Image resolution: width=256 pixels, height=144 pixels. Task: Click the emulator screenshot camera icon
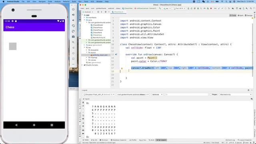pos(73,37)
